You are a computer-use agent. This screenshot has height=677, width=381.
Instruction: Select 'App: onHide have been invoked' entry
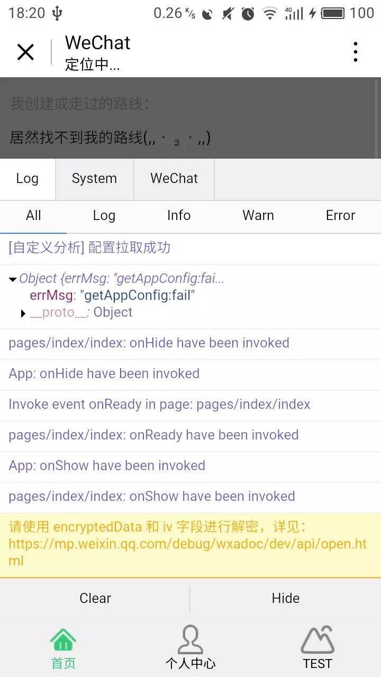pyautogui.click(x=190, y=374)
